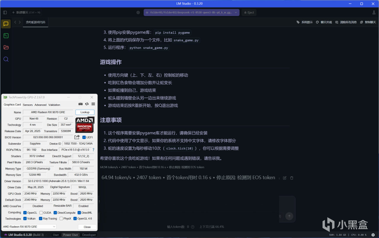
Task: Open model settings gear beside model selector
Action: (x=138, y=12)
